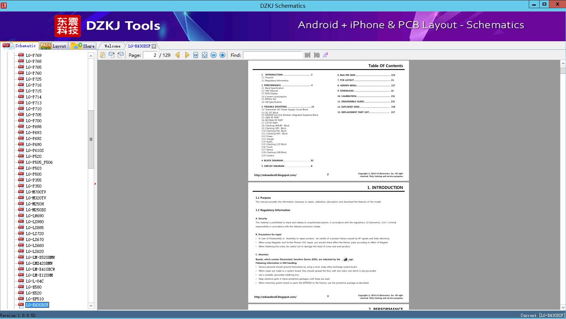Image resolution: width=566 pixels, height=319 pixels.
Task: Open LG-P505_P506 entry
Action: [39, 162]
